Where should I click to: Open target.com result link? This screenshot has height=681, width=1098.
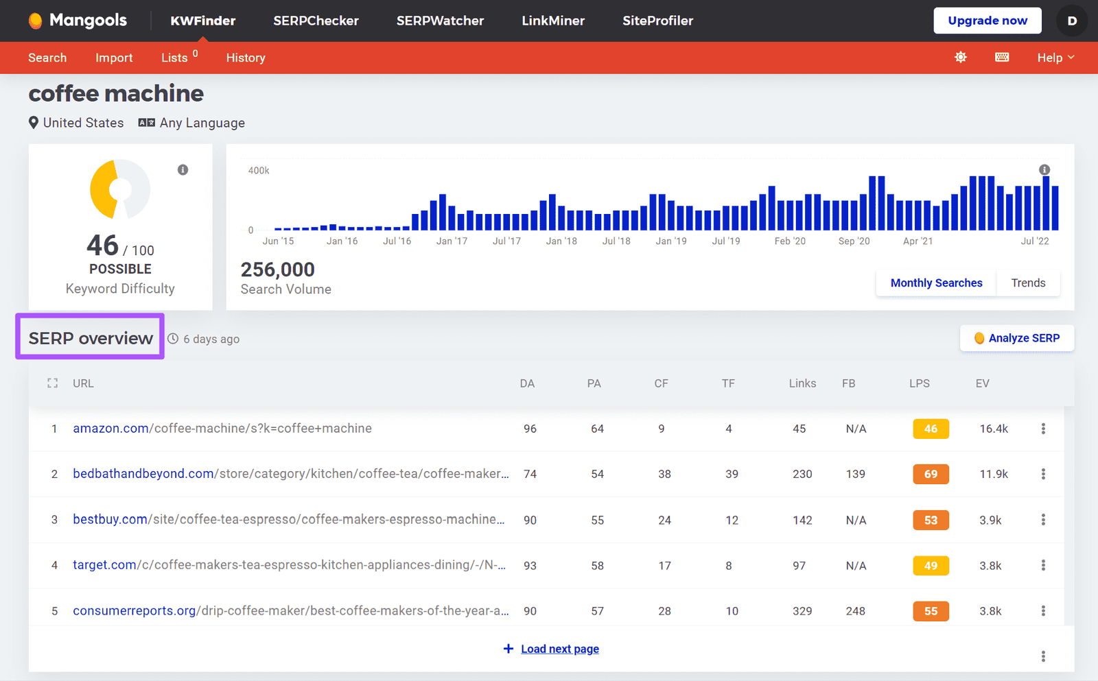[290, 565]
